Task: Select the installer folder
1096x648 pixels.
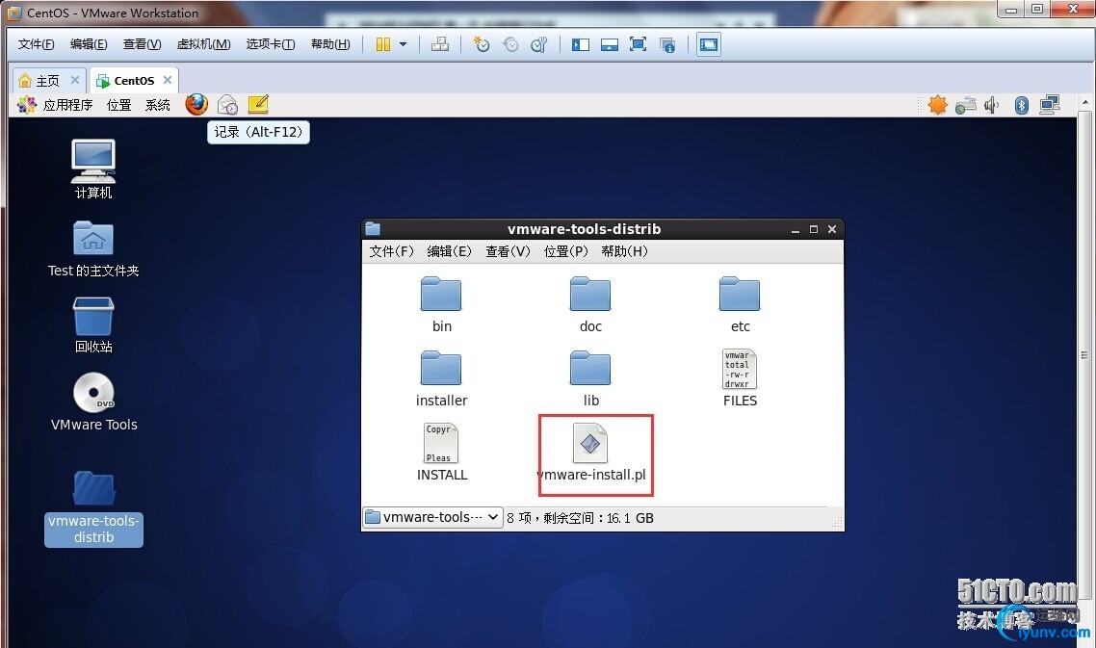Action: [441, 378]
